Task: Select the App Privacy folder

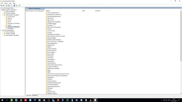Action: coord(51,18)
